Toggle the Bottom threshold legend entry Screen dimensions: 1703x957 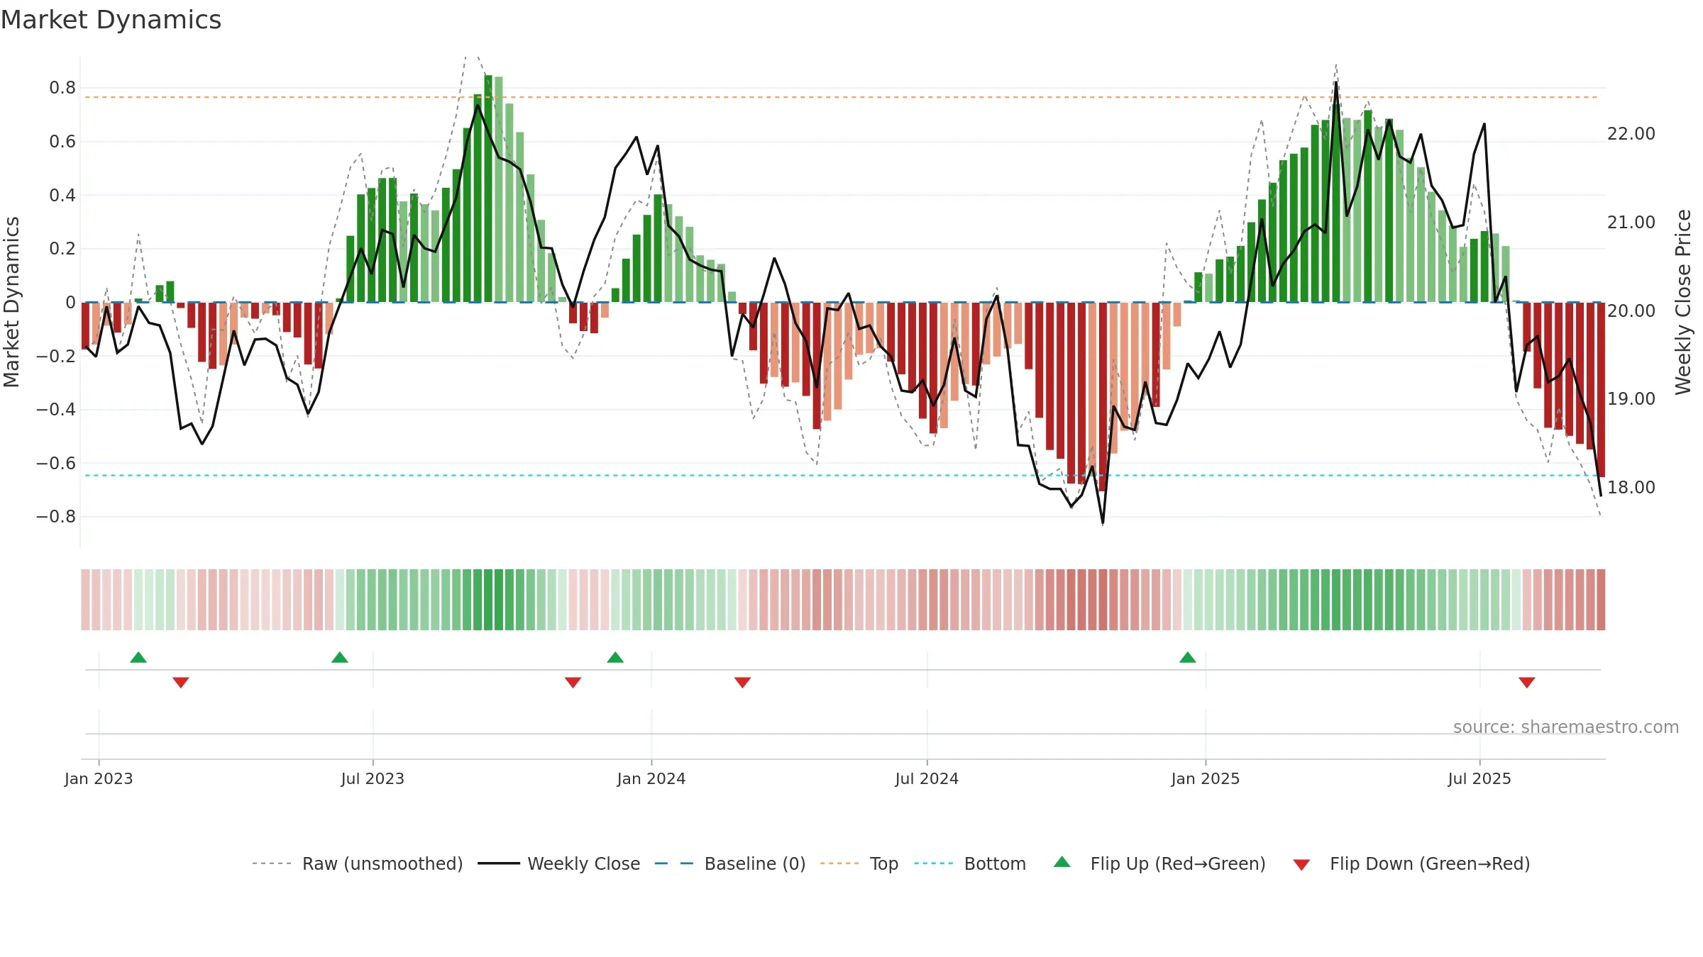(970, 863)
